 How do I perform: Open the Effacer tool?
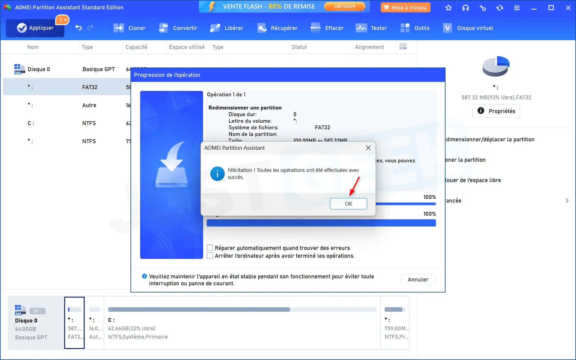[327, 28]
